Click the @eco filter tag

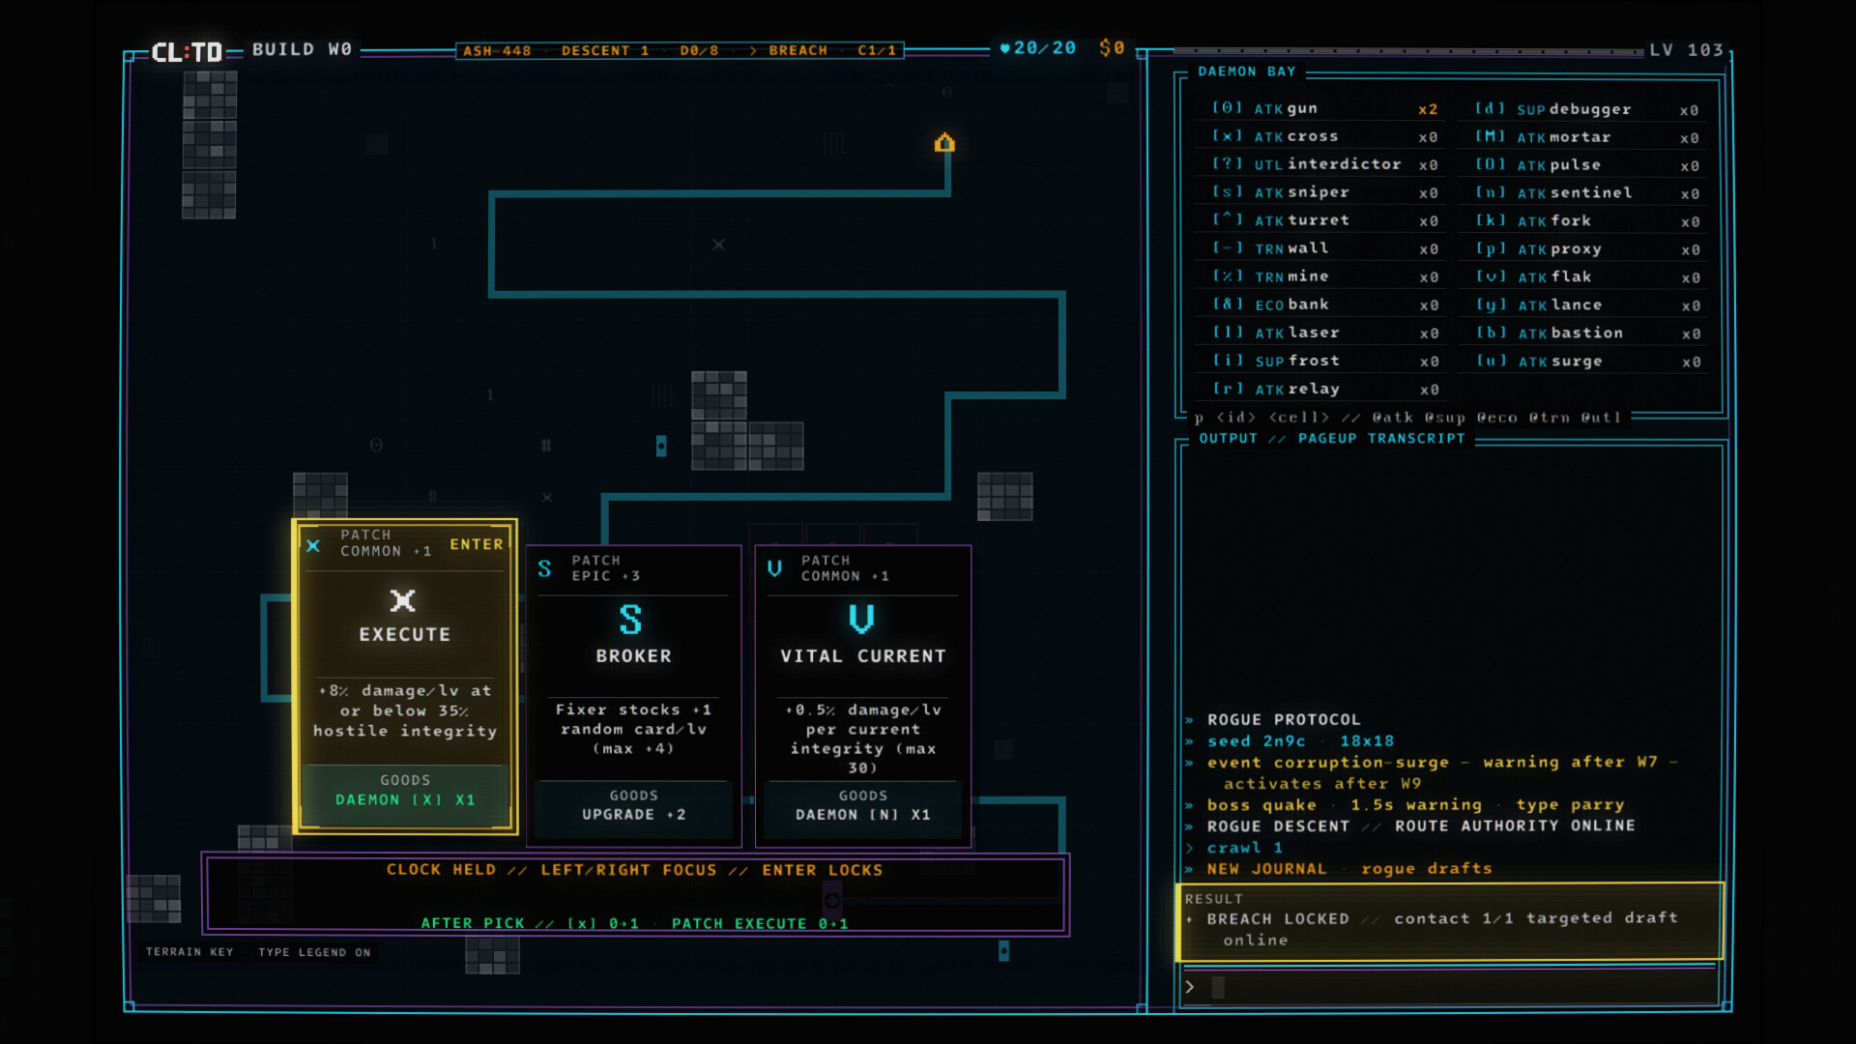coord(1496,418)
